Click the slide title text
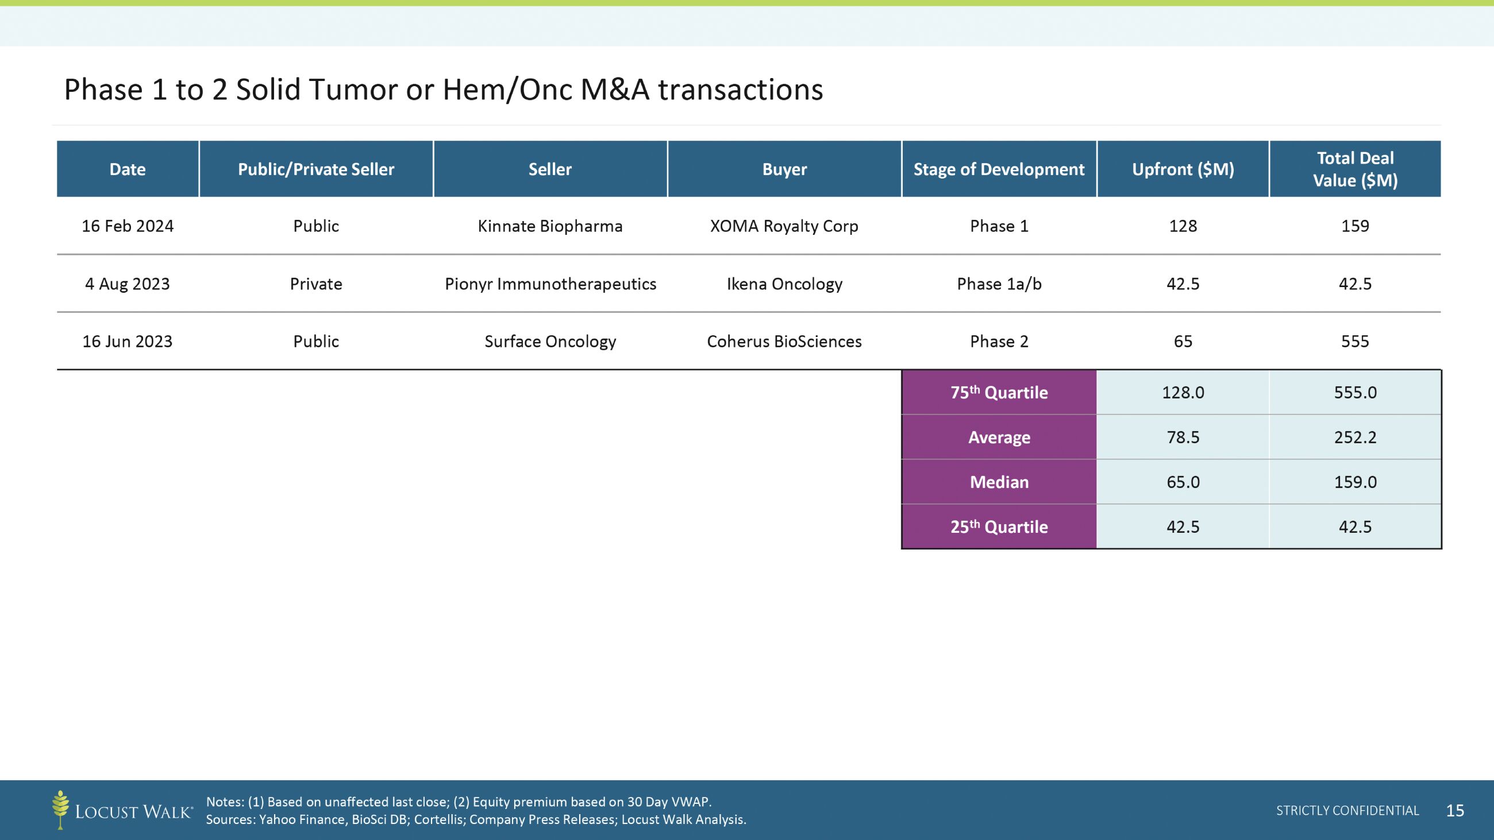The height and width of the screenshot is (840, 1494). point(443,90)
